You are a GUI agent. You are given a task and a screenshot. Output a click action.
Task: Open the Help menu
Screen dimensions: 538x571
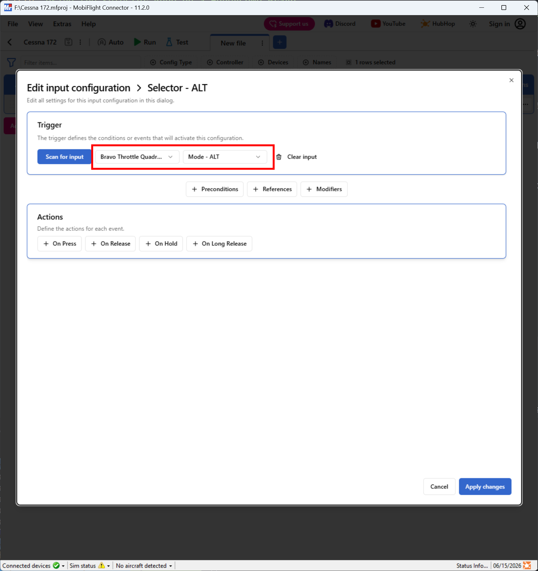tap(89, 24)
